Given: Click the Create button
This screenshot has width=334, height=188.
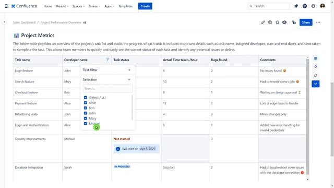Looking at the screenshot, I should point(145,6).
